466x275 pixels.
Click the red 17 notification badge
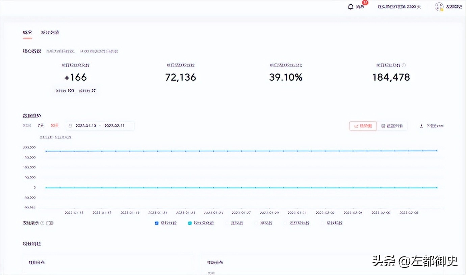[365, 3]
